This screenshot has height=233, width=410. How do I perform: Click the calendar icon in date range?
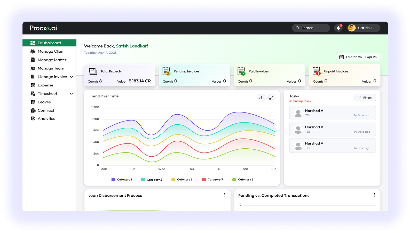click(x=341, y=57)
